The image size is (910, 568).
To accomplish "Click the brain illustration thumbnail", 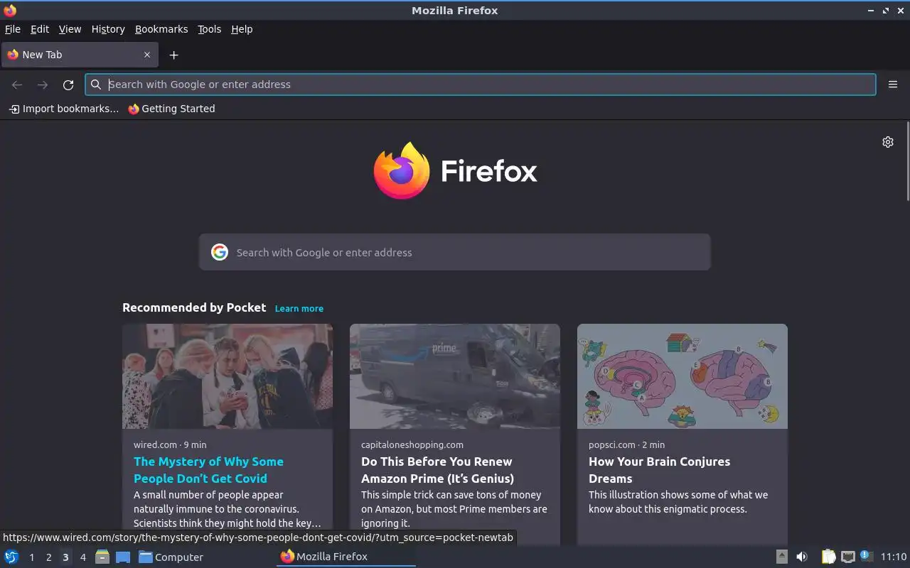I will coord(682,376).
